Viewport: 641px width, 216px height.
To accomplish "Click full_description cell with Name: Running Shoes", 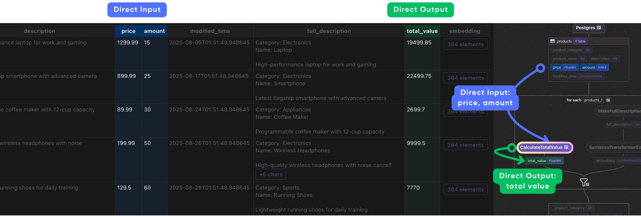I will point(329,199).
